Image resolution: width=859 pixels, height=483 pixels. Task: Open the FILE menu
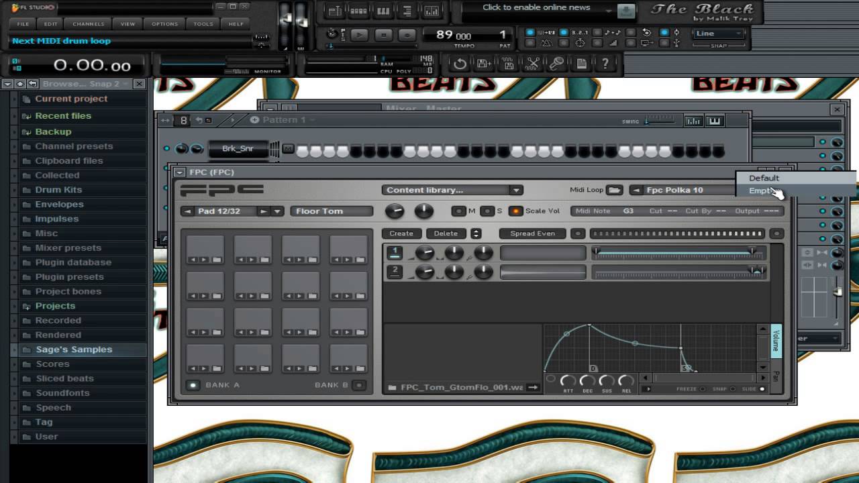pos(23,24)
